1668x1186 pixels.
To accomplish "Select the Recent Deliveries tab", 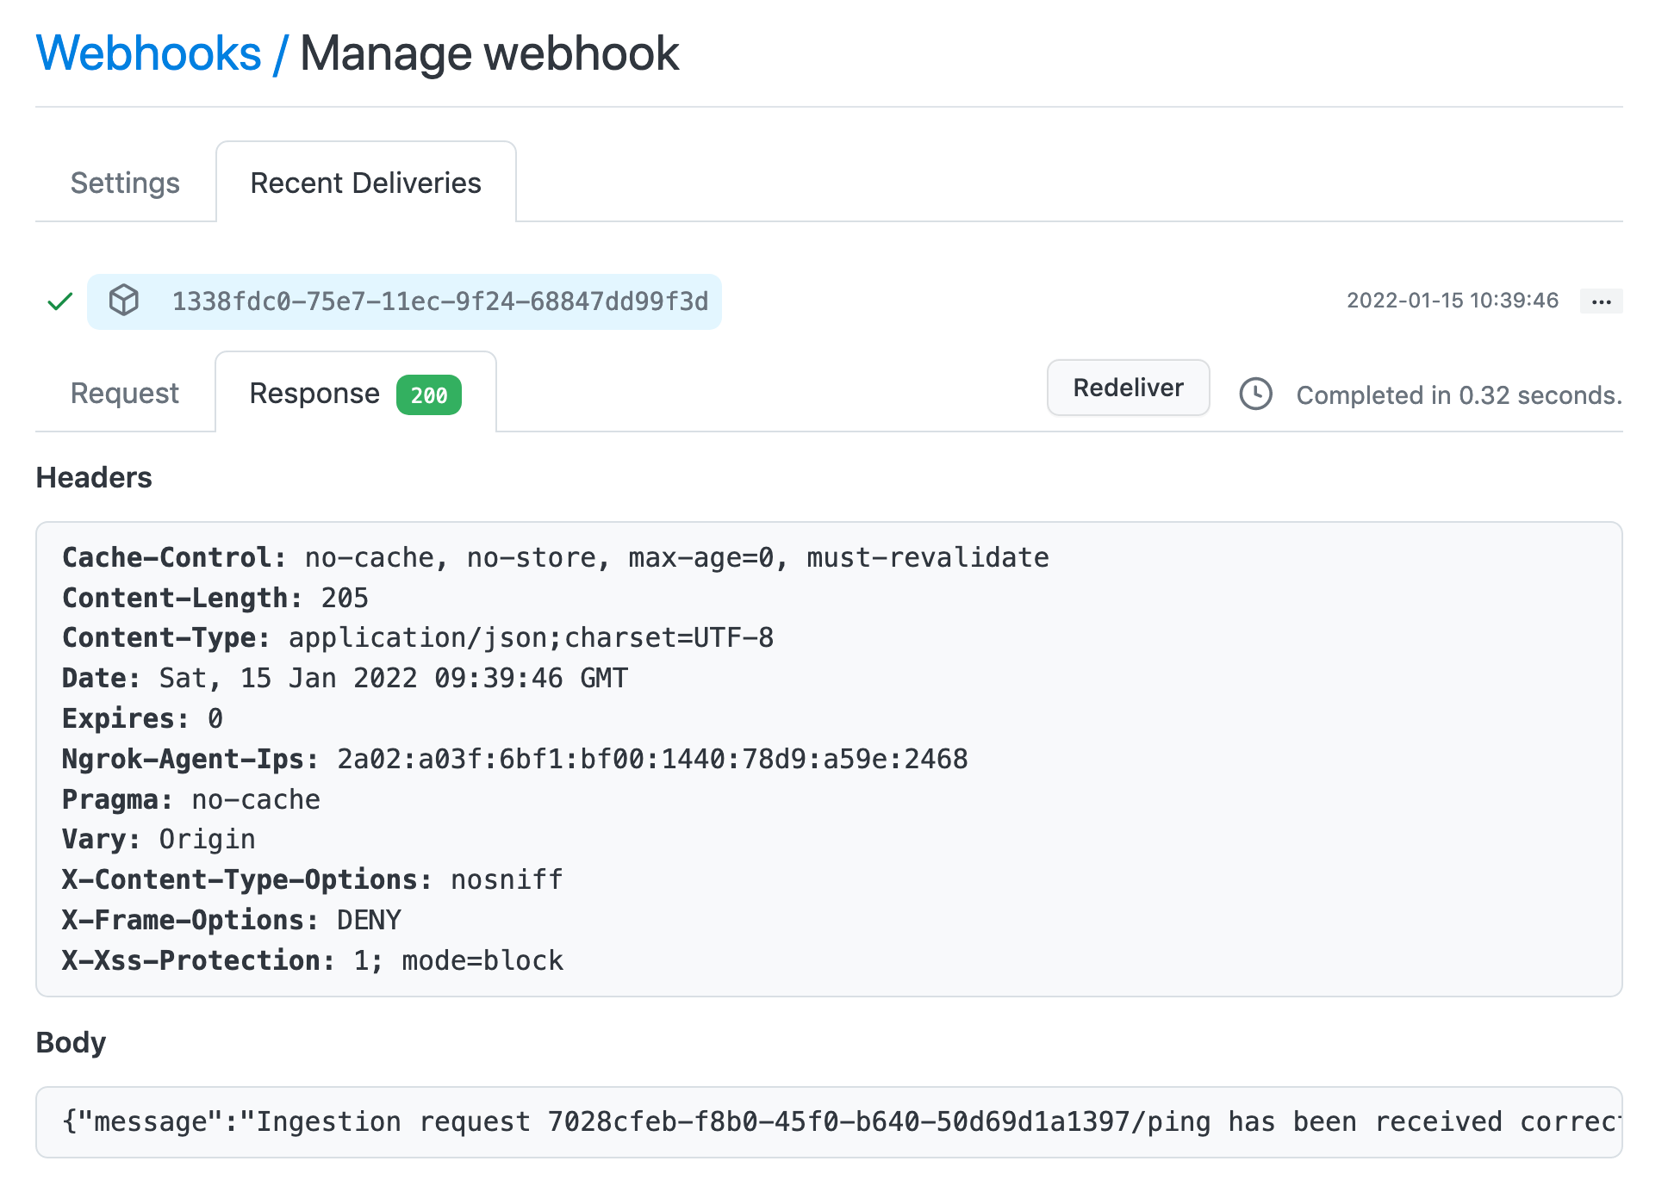I will click(x=365, y=183).
